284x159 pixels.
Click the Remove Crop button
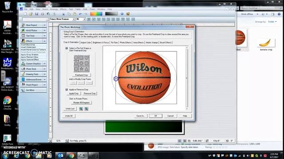tap(90, 93)
